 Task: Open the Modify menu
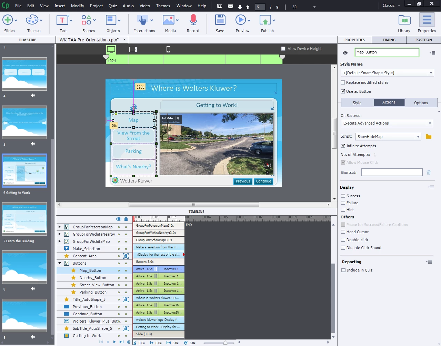coord(78,6)
